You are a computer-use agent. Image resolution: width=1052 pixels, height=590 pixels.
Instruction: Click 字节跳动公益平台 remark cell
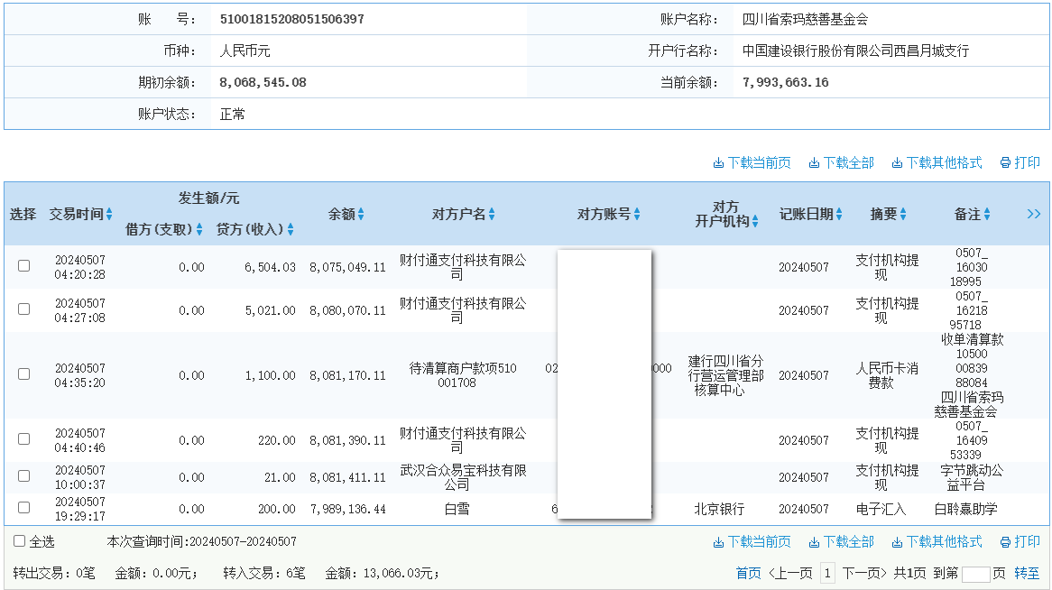tap(972, 477)
